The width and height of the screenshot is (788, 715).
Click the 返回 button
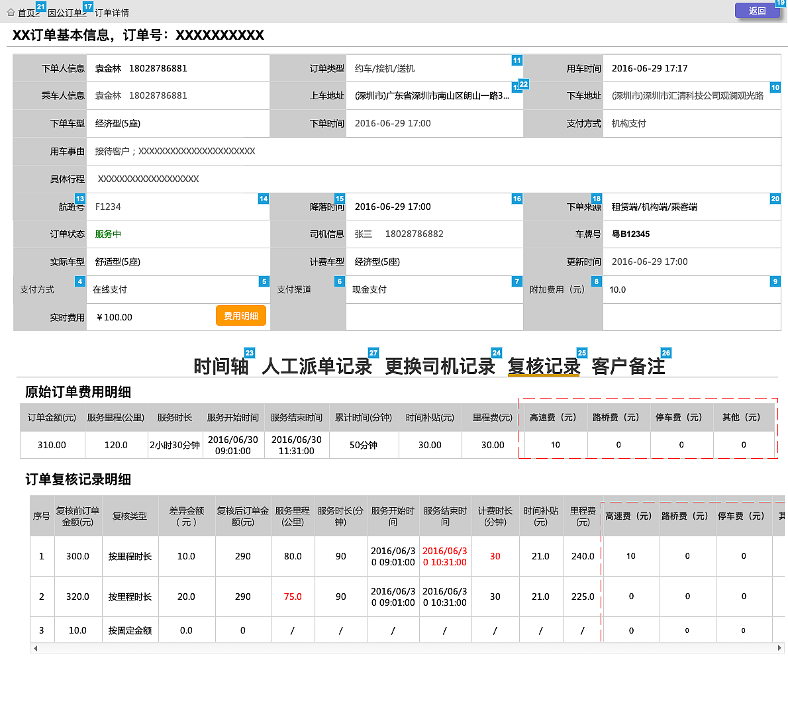tap(757, 11)
